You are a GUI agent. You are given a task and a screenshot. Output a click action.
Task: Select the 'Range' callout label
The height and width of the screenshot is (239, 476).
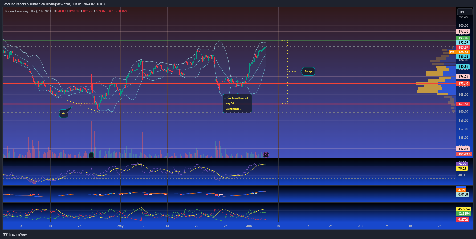(x=308, y=71)
